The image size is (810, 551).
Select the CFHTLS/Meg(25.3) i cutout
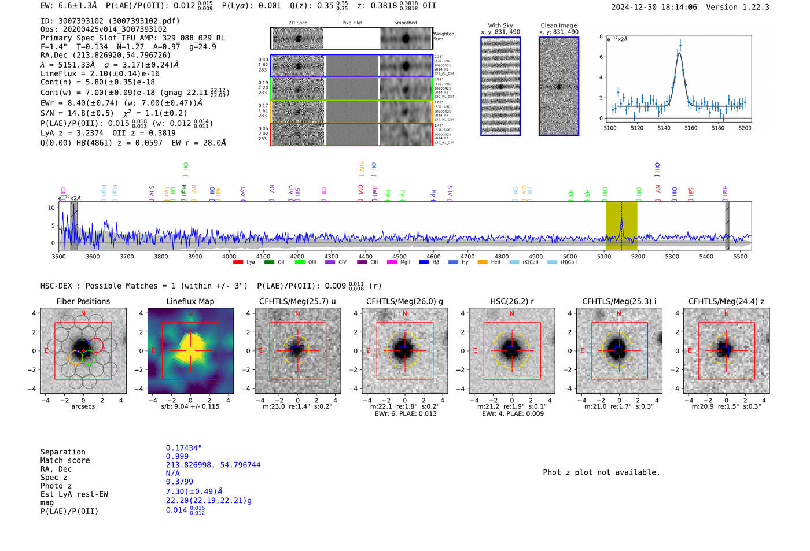[619, 350]
